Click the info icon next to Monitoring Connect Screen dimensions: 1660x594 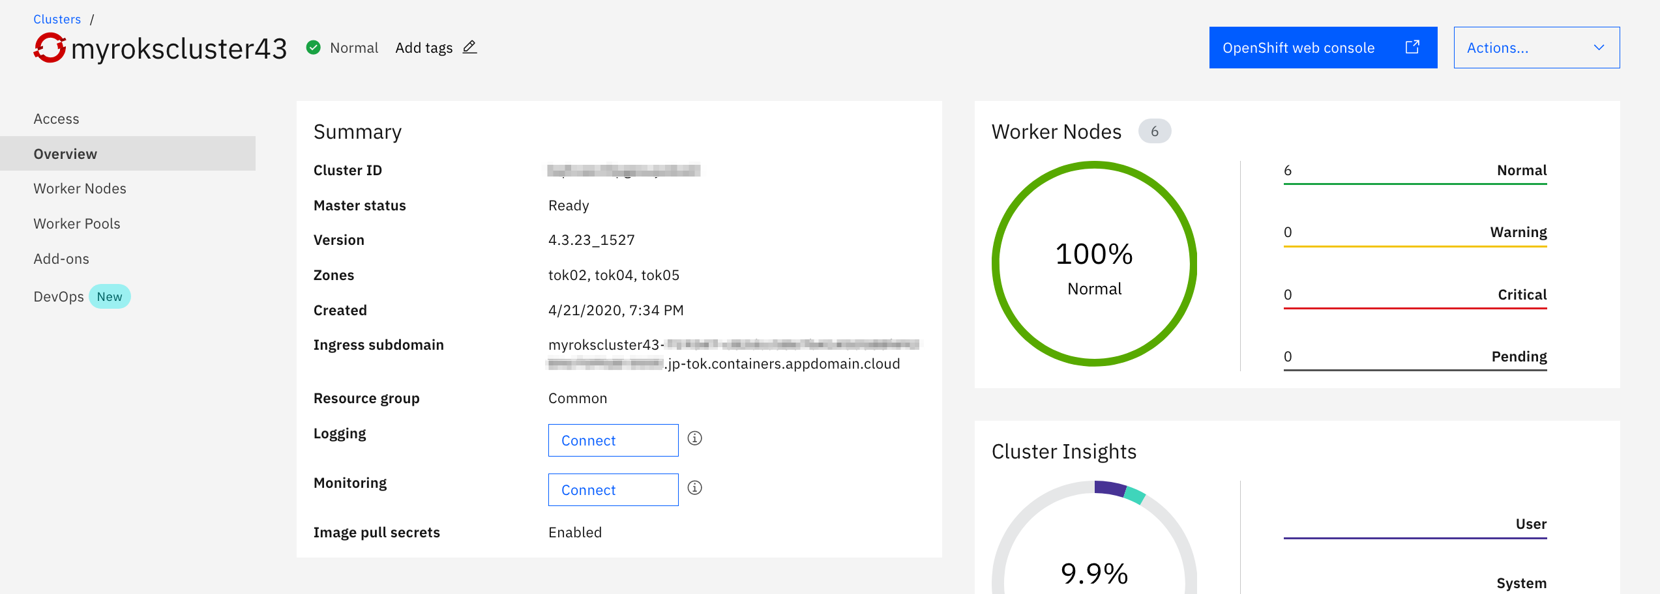coord(695,488)
